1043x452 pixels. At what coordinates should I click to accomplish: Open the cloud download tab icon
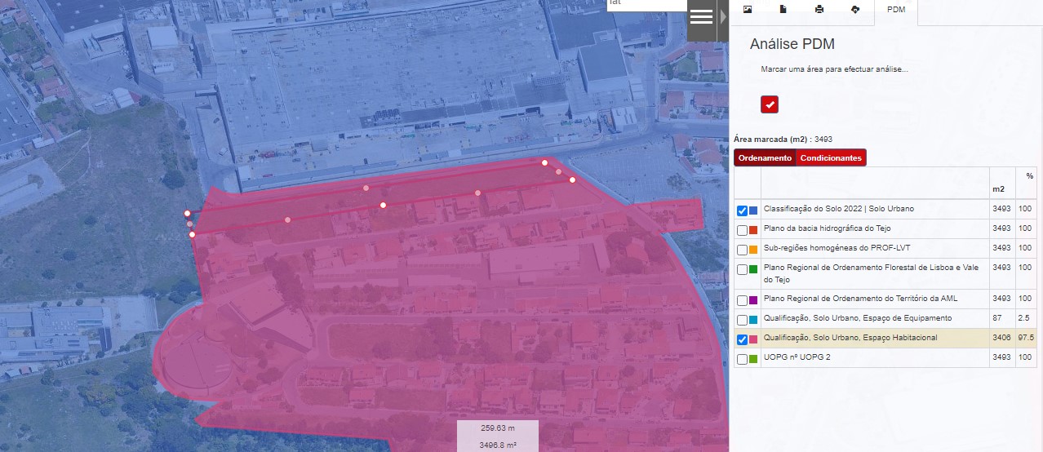pyautogui.click(x=854, y=10)
